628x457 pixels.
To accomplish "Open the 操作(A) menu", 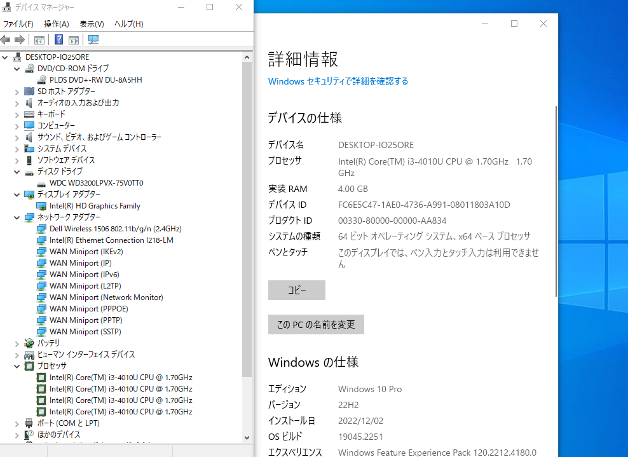I will 57,24.
